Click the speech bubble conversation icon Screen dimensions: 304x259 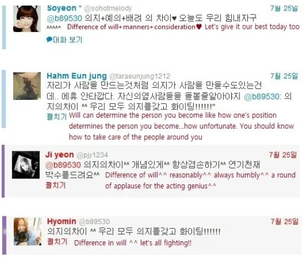coord(49,40)
